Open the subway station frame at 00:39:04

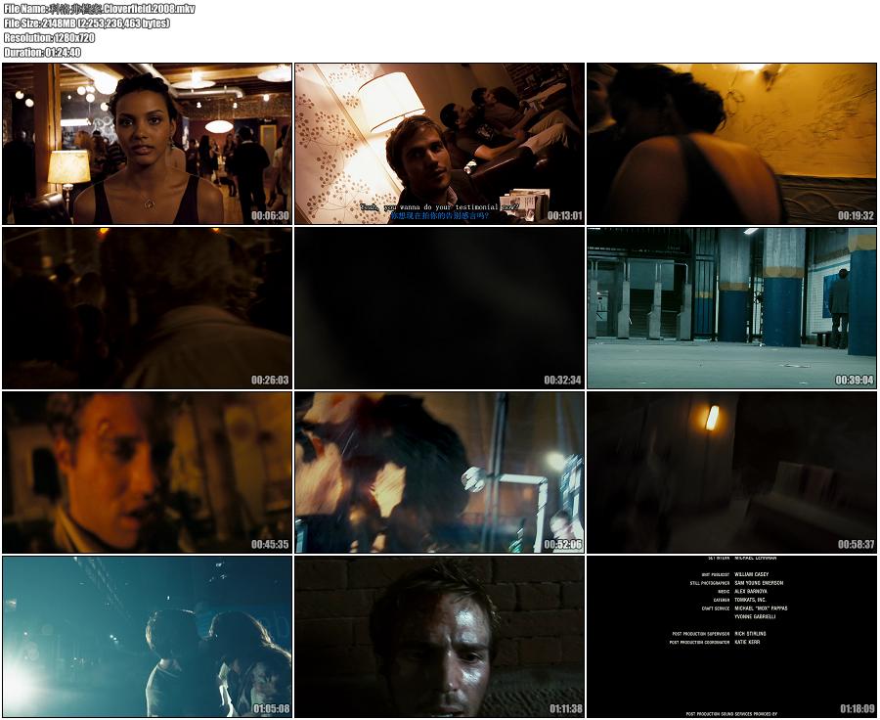pyautogui.click(x=731, y=308)
